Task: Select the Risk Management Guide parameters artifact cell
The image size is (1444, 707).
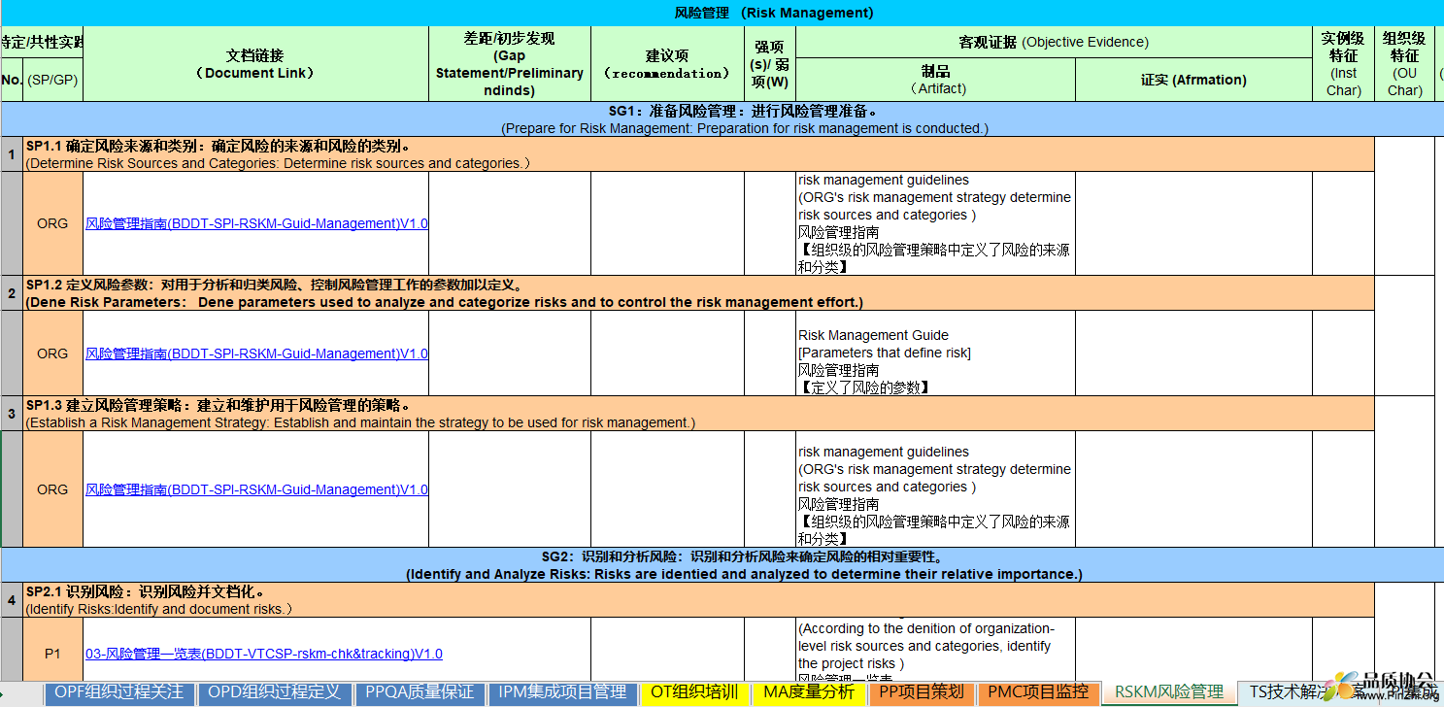Action: (x=935, y=353)
